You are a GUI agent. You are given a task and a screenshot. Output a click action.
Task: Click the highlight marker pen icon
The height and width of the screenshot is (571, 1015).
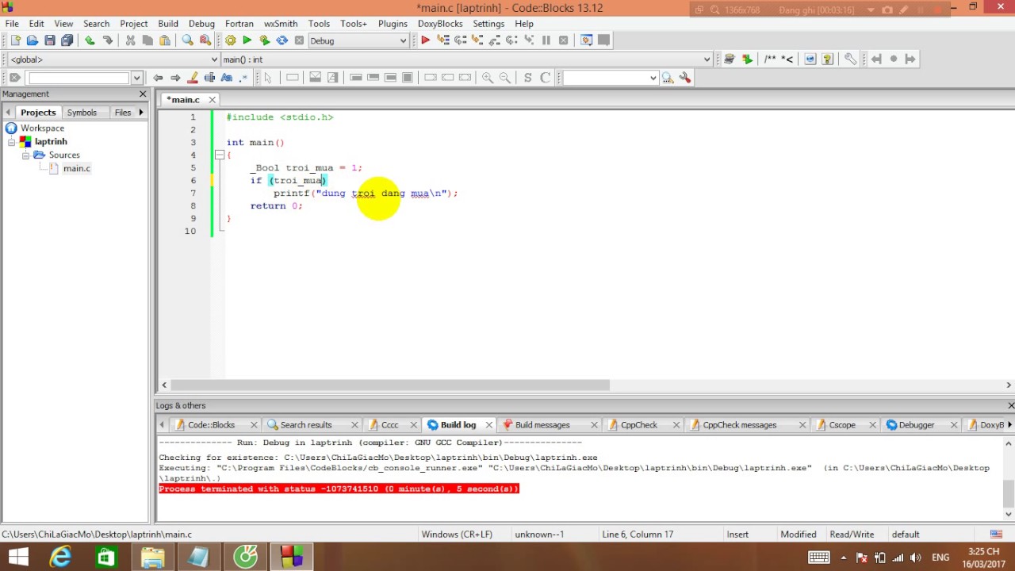(193, 78)
